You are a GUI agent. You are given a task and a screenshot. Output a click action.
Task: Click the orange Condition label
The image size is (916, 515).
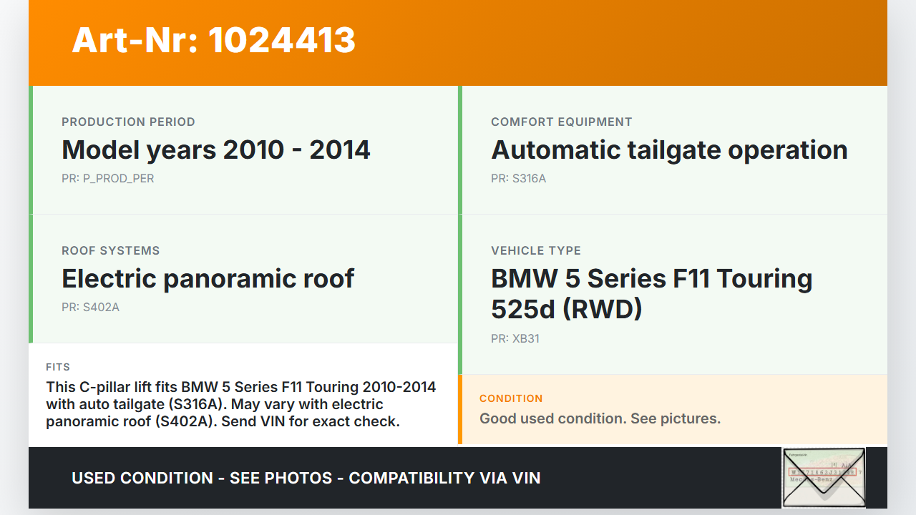pyautogui.click(x=511, y=398)
